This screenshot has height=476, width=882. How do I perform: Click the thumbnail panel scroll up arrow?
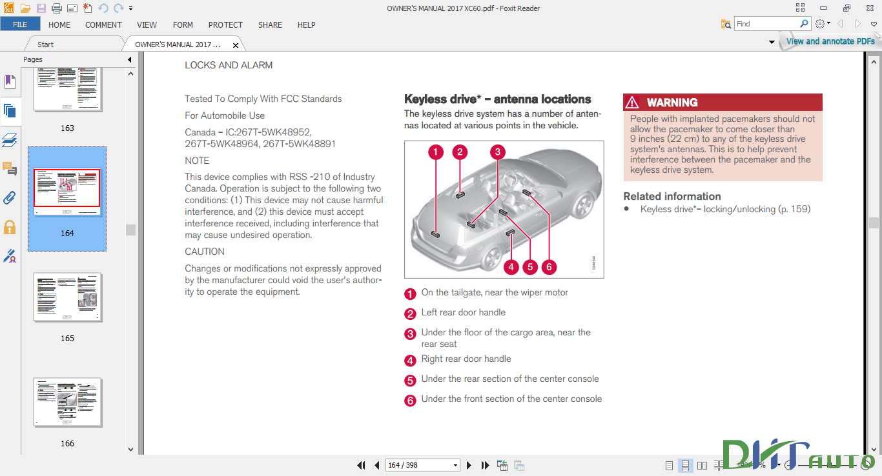tap(131, 74)
